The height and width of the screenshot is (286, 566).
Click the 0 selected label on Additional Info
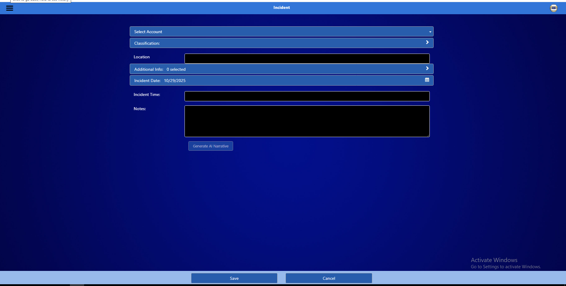(176, 69)
